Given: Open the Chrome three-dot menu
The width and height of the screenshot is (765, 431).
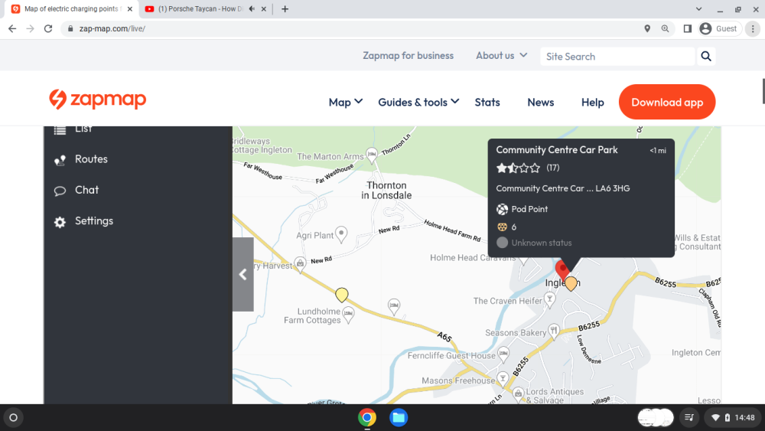Looking at the screenshot, I should pyautogui.click(x=753, y=29).
